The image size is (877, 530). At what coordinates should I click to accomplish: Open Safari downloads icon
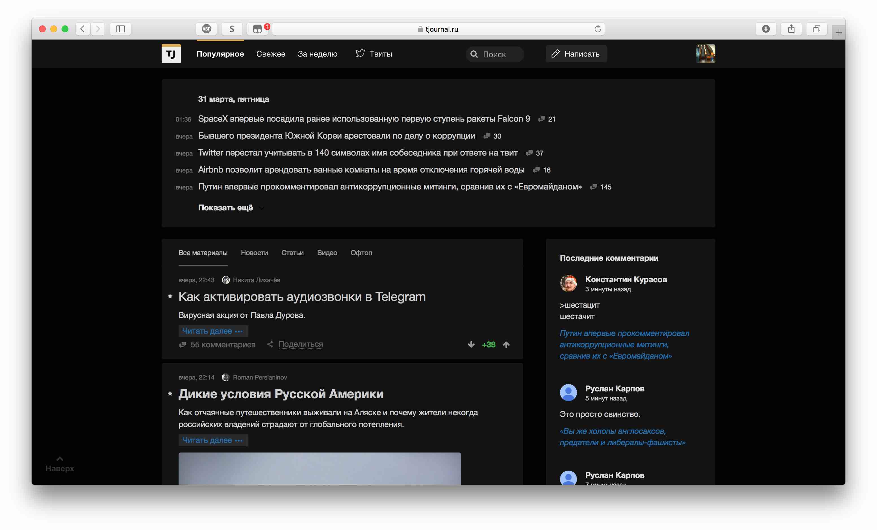[766, 29]
